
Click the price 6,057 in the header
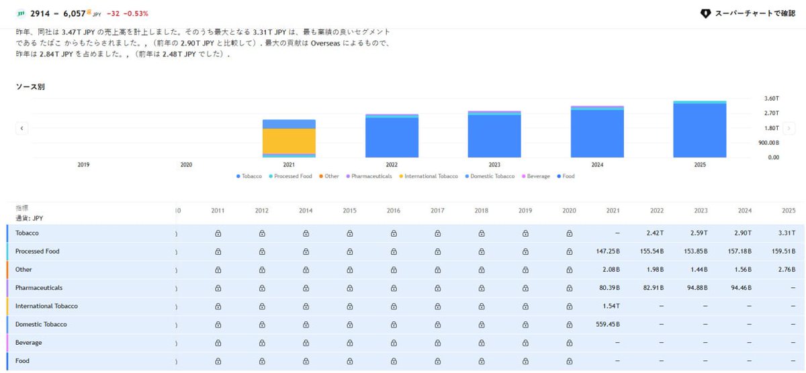click(75, 13)
